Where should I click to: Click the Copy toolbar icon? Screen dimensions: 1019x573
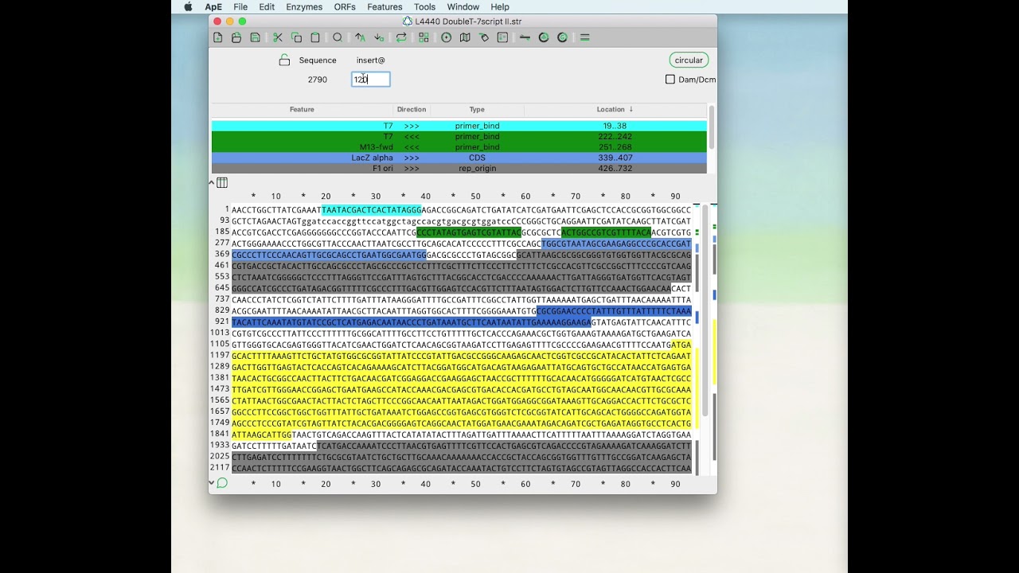tap(297, 37)
